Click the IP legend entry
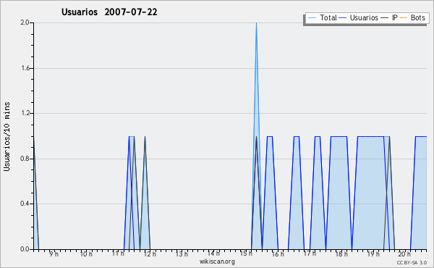 point(389,17)
